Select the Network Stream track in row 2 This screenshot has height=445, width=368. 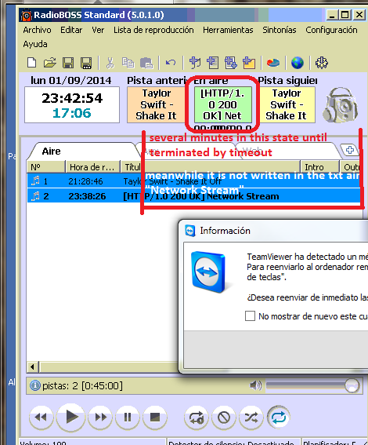click(193, 196)
